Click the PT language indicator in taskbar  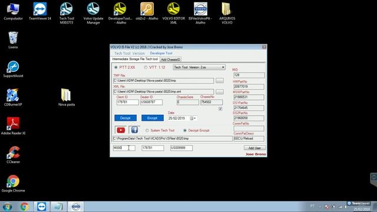[x=312, y=206]
